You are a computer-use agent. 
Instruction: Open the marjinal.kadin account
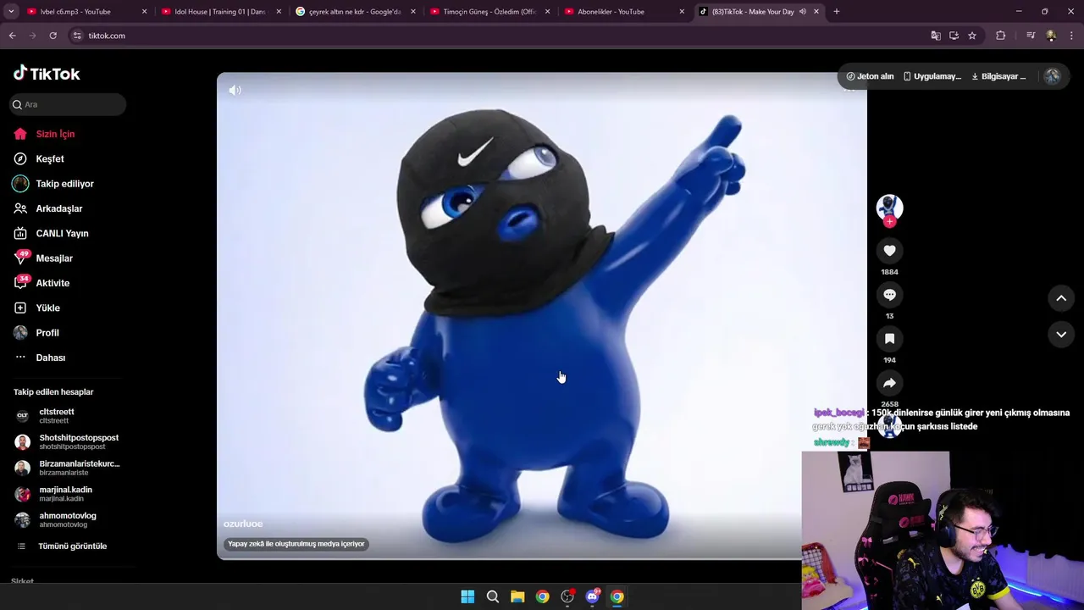tap(68, 494)
